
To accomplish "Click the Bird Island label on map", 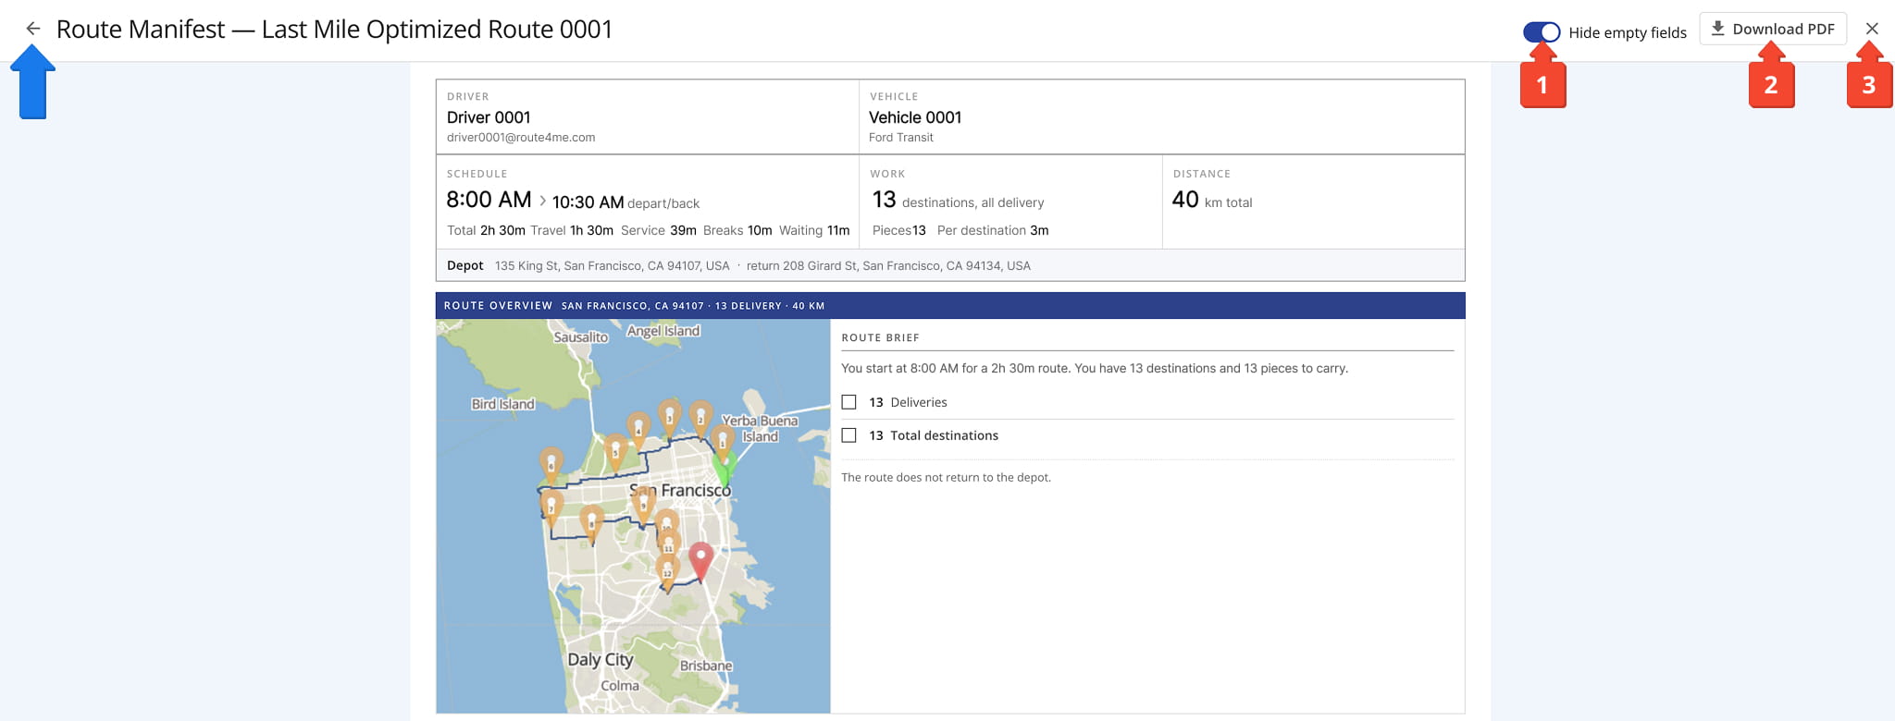I will tap(503, 404).
